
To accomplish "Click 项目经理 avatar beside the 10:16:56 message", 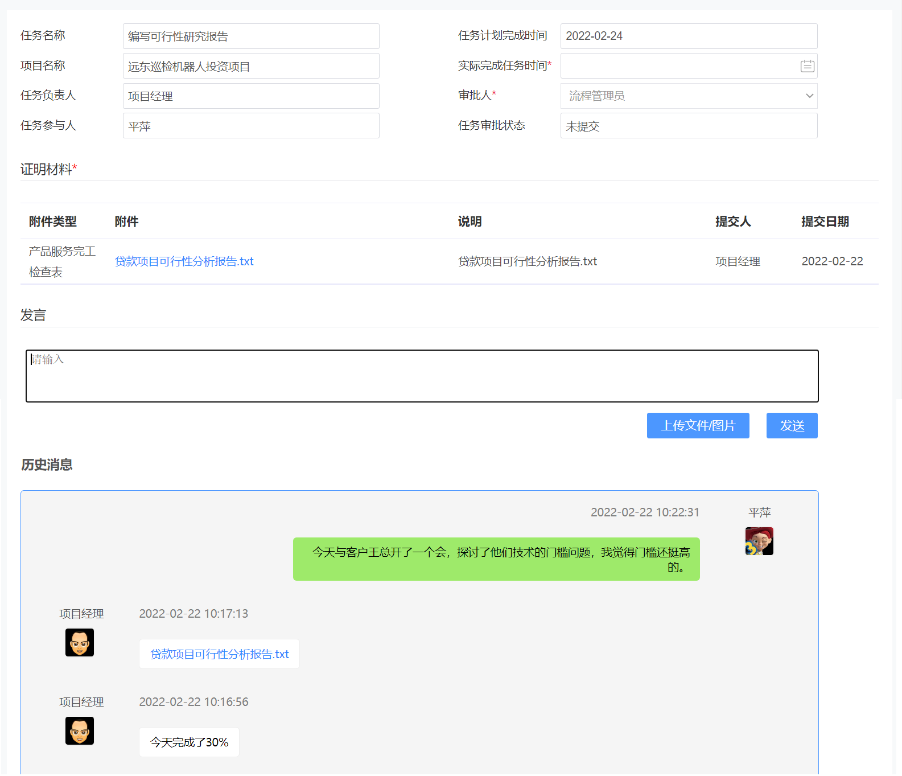I will pos(80,731).
